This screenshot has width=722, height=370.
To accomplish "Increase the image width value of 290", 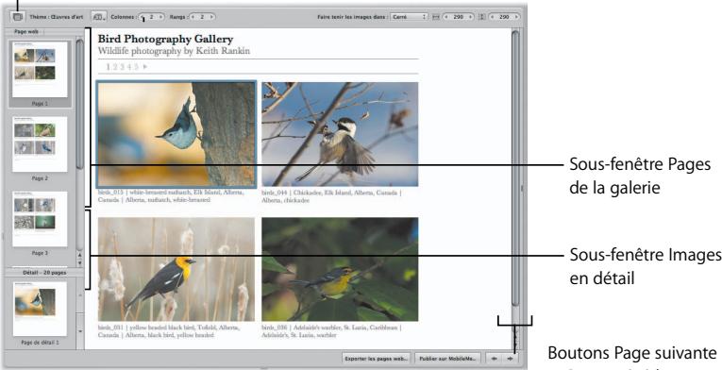I will (470, 17).
